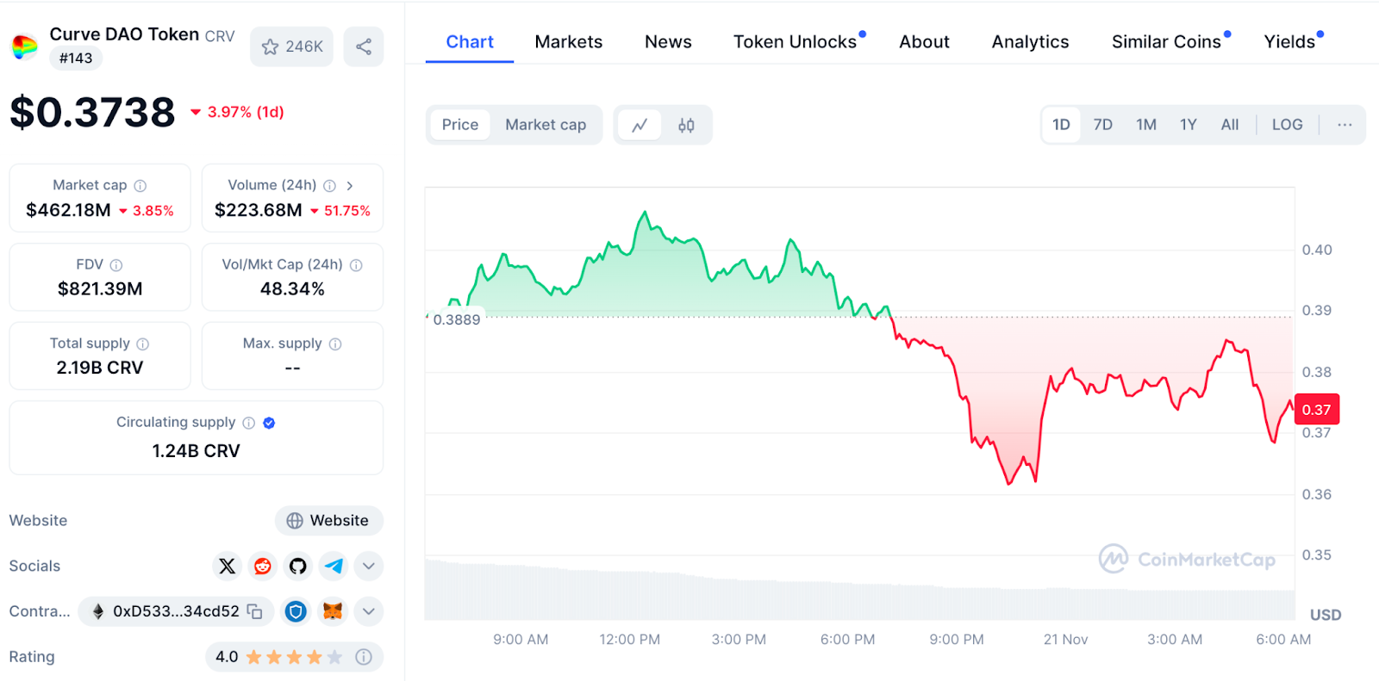Click the $821.39M FDV value
The image size is (1379, 681).
coord(100,289)
